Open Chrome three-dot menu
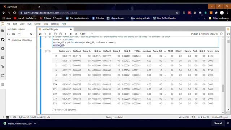The image size is (231, 130). click(x=227, y=13)
